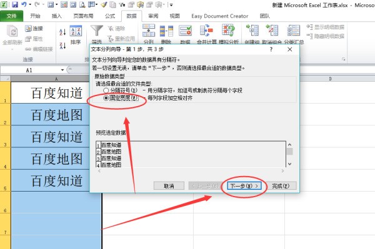Click the 清除 (Clear filter) icon
Screen dimensions: 375x249
[x=116, y=29]
